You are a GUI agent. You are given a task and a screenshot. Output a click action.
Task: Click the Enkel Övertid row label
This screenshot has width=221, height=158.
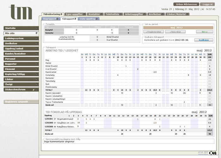(51, 66)
